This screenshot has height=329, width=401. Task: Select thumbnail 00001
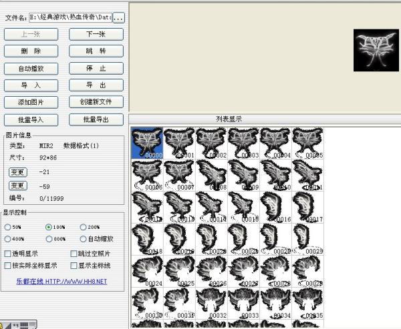tap(179, 143)
